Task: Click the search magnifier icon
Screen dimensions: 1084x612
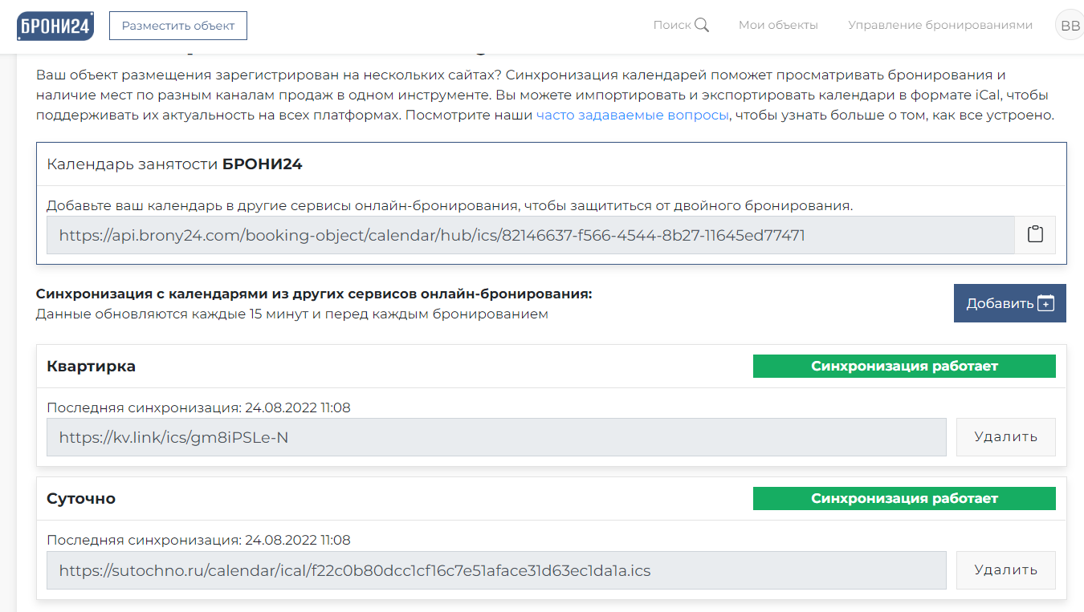Action: (702, 25)
